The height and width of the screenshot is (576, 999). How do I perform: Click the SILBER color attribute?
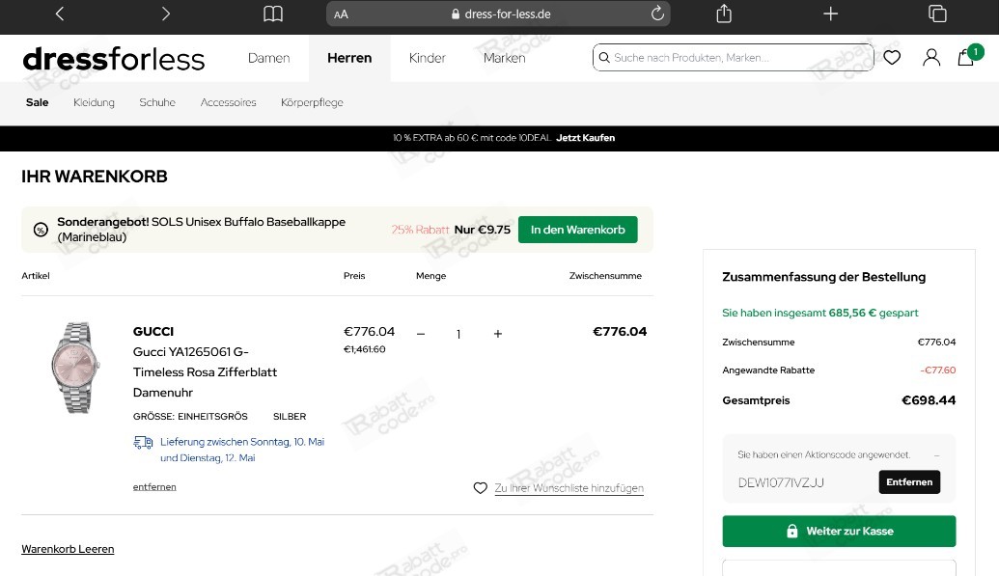290,417
